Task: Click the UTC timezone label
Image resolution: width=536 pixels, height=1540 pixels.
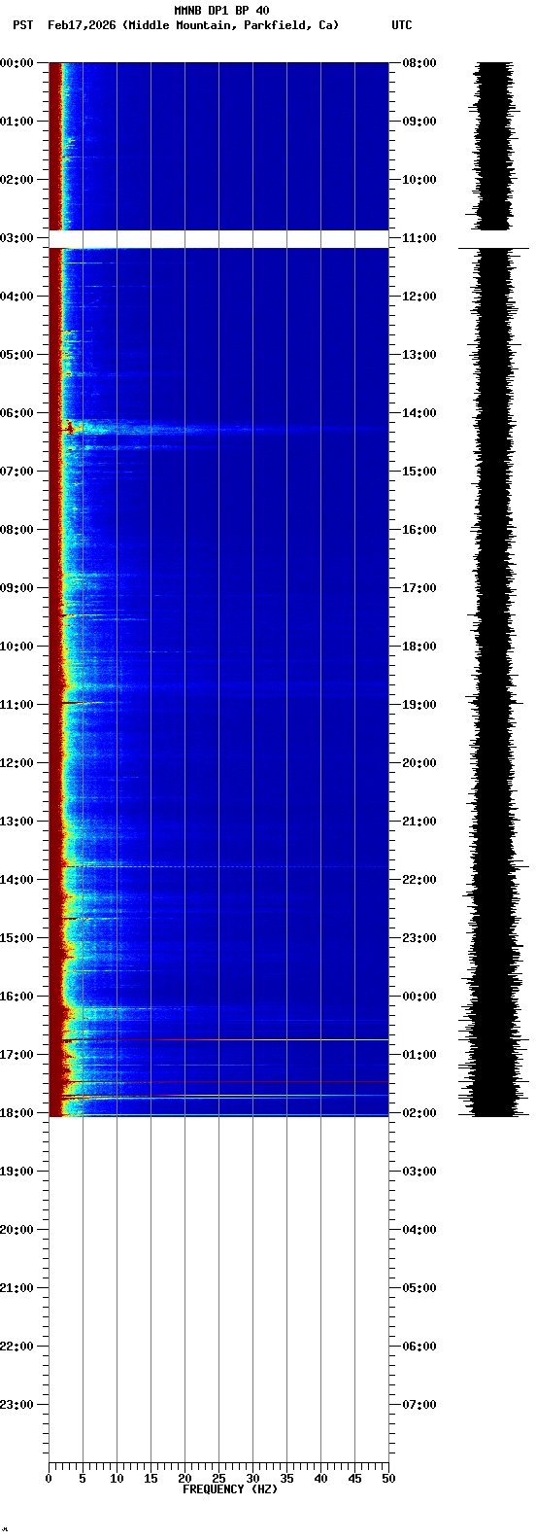Action: point(402,25)
